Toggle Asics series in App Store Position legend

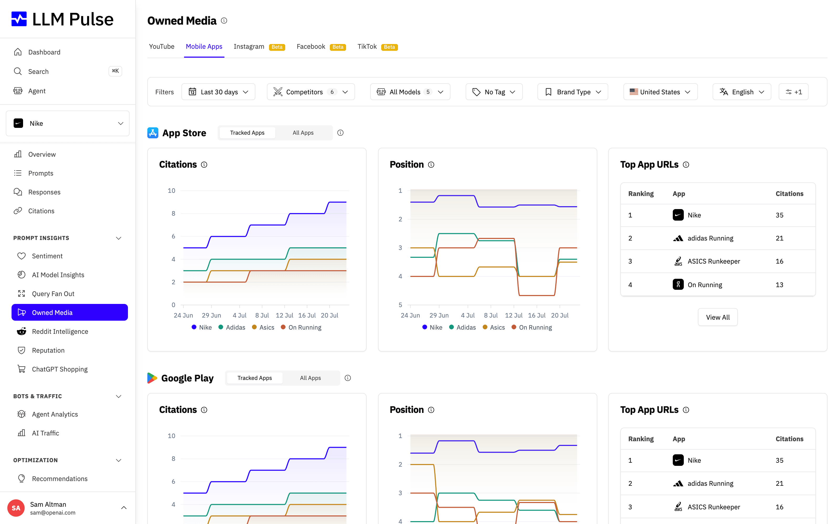(x=494, y=327)
